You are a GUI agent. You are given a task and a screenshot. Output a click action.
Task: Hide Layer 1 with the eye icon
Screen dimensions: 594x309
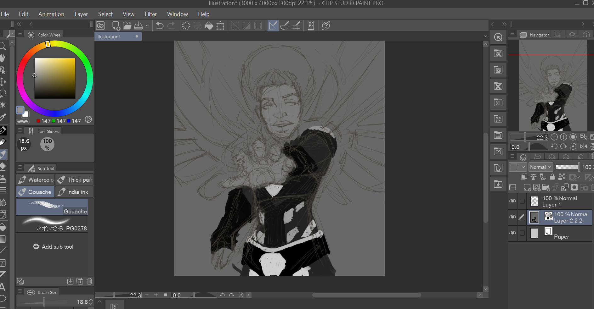(x=512, y=201)
